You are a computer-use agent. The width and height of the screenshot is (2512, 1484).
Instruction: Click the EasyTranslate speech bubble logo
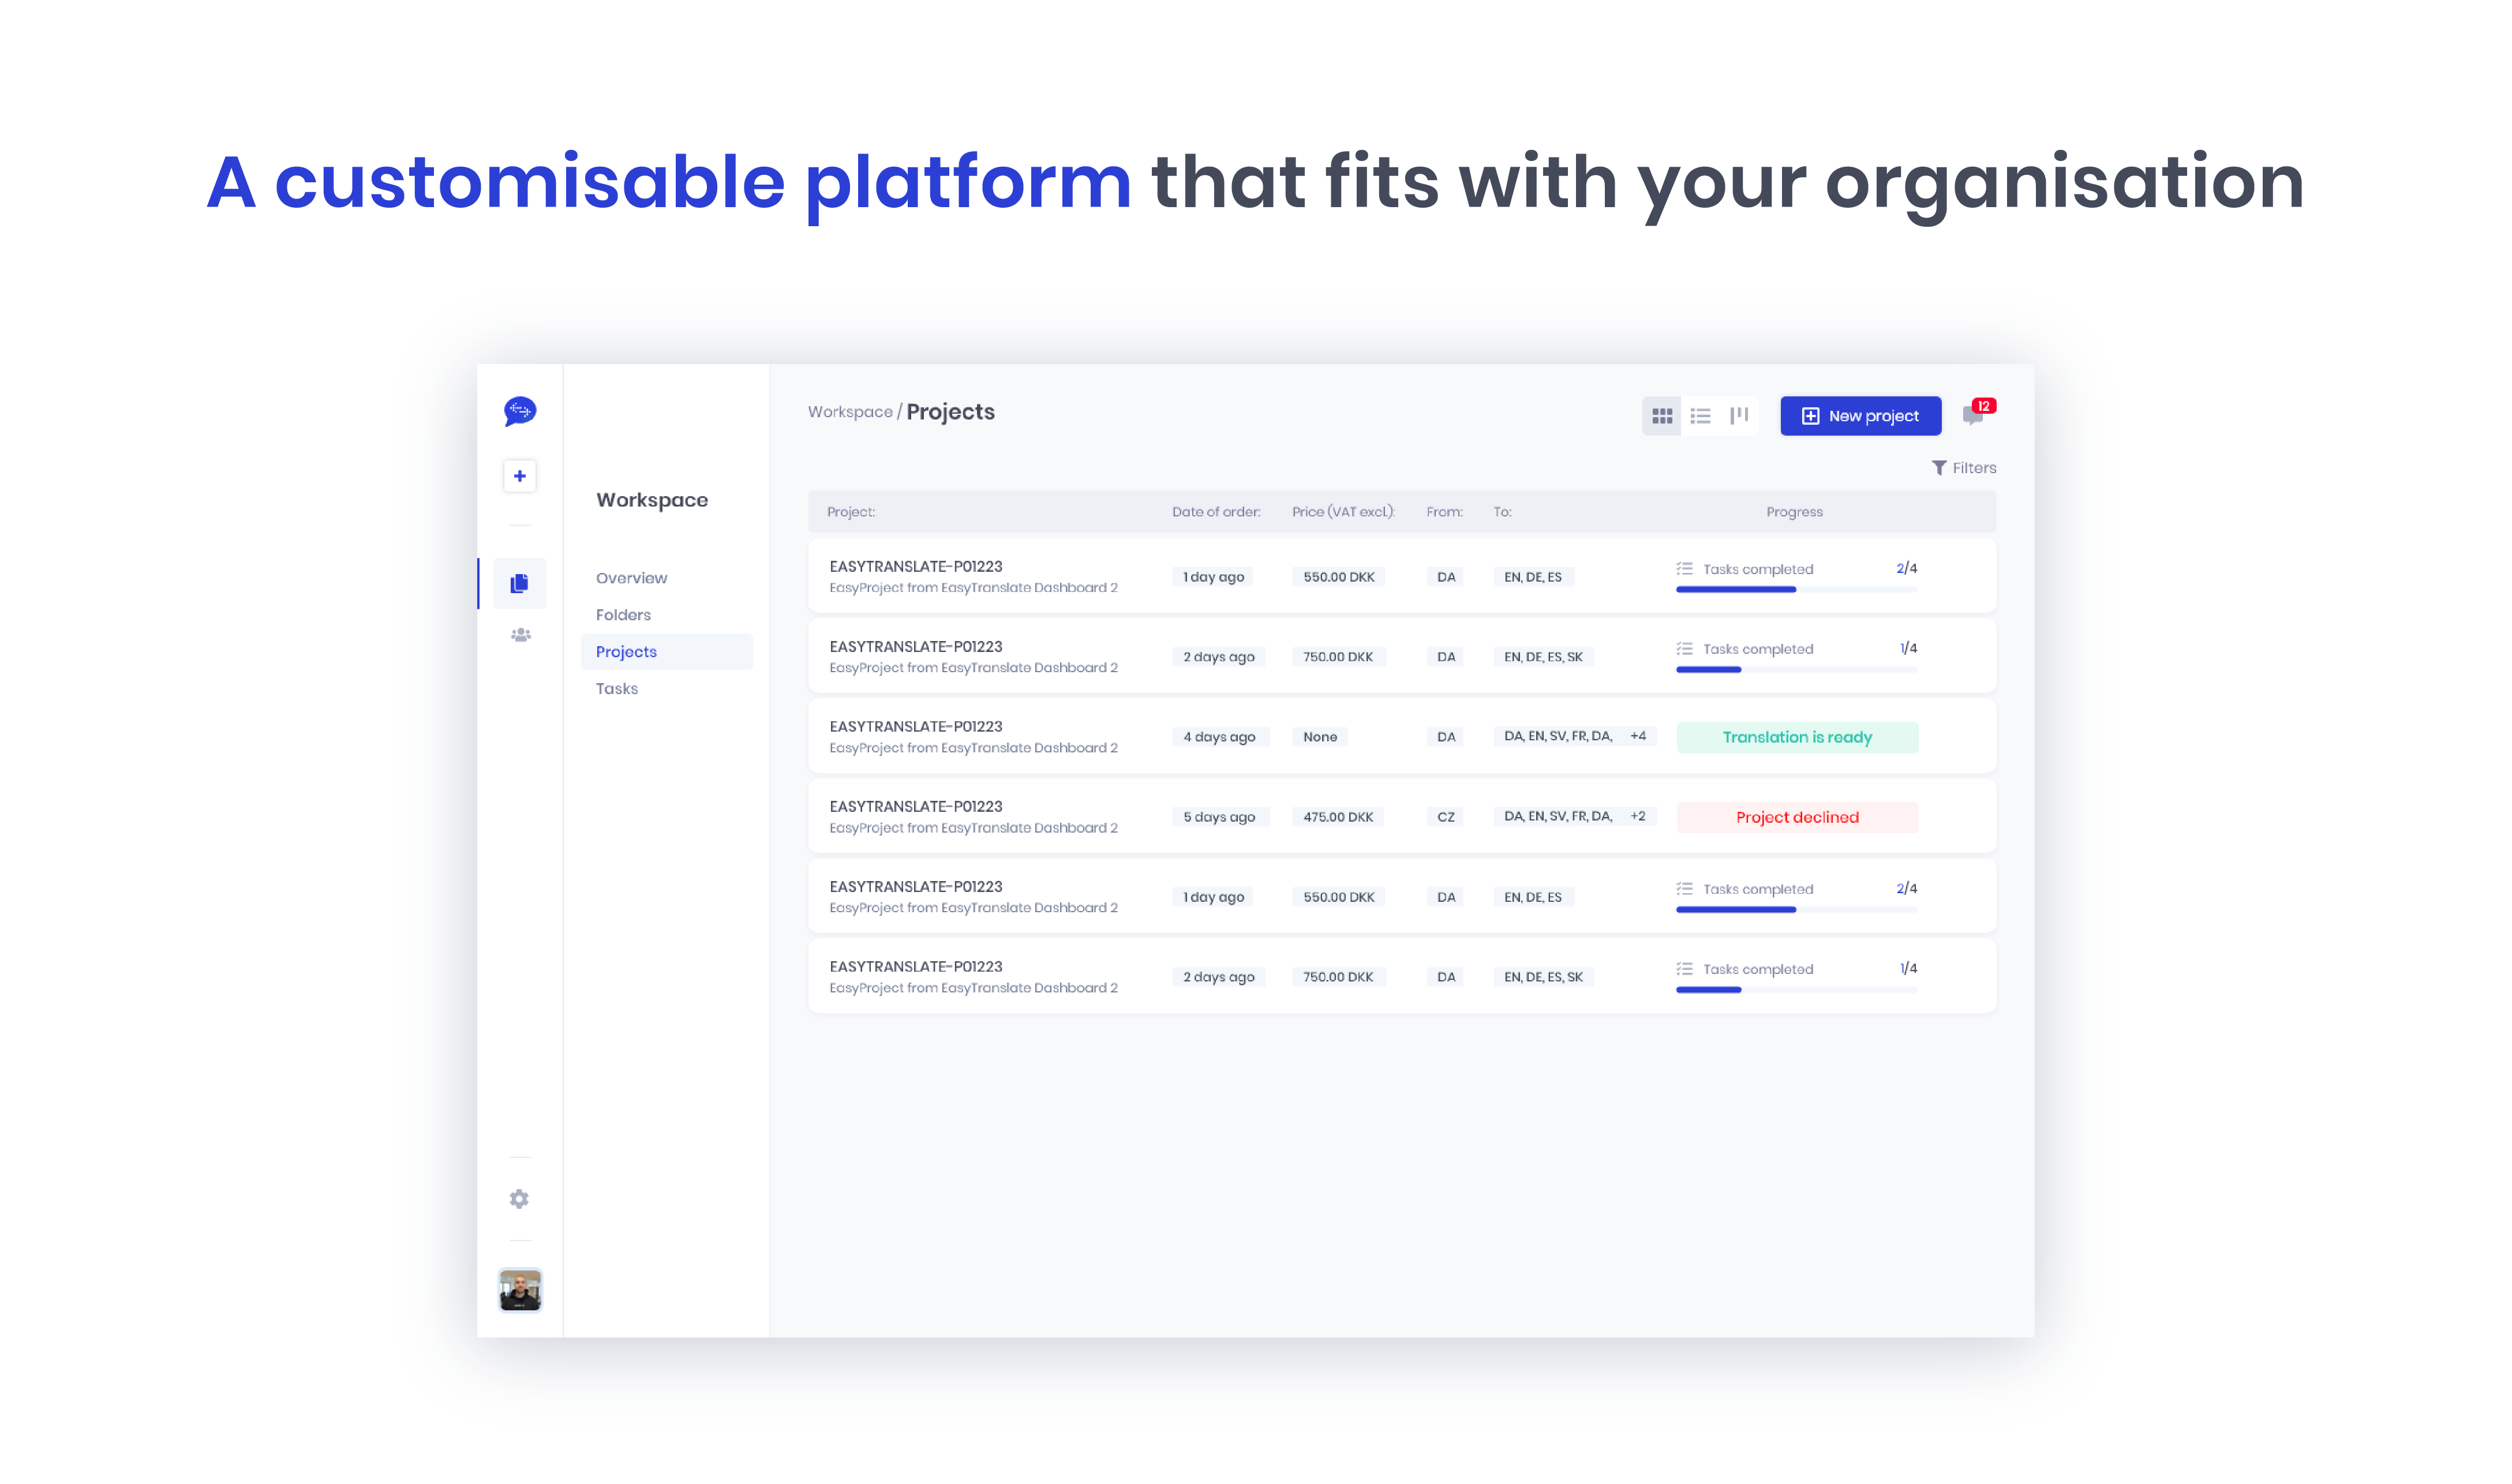point(520,411)
